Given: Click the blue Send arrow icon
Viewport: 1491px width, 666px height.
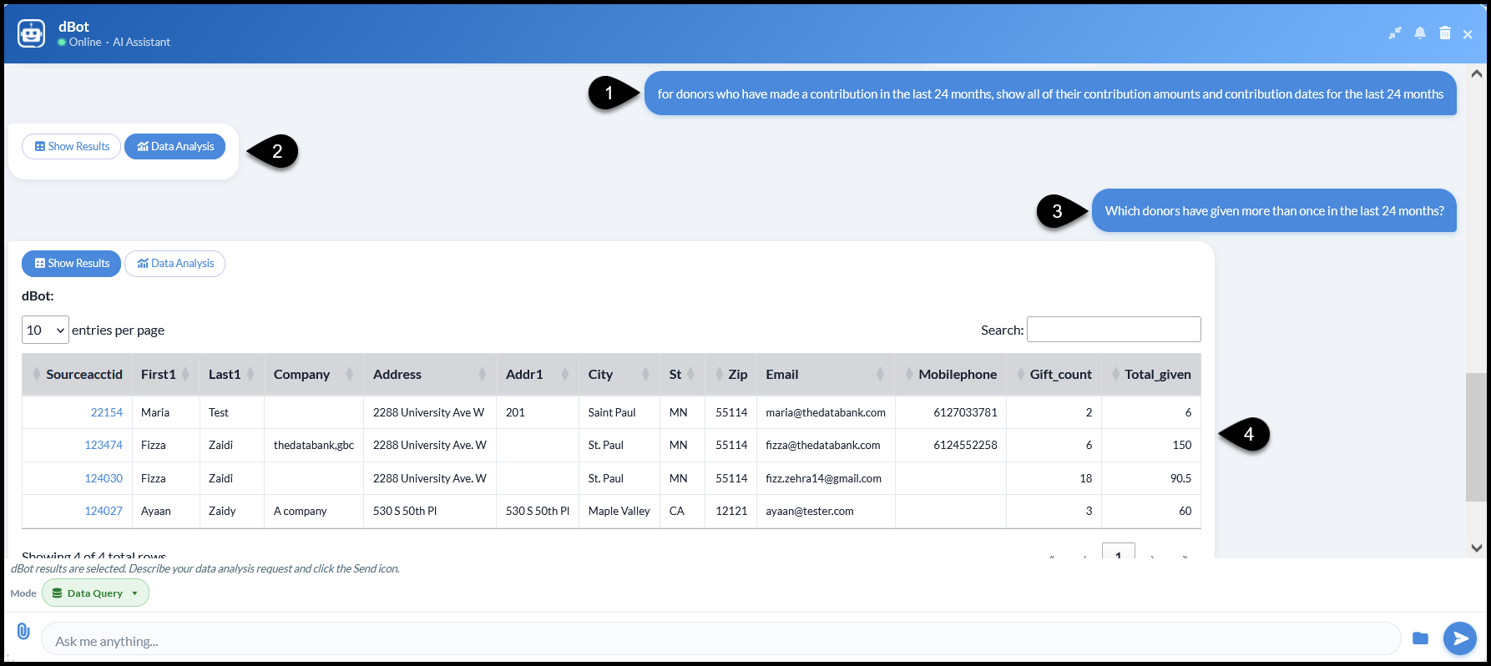Looking at the screenshot, I should pos(1460,638).
